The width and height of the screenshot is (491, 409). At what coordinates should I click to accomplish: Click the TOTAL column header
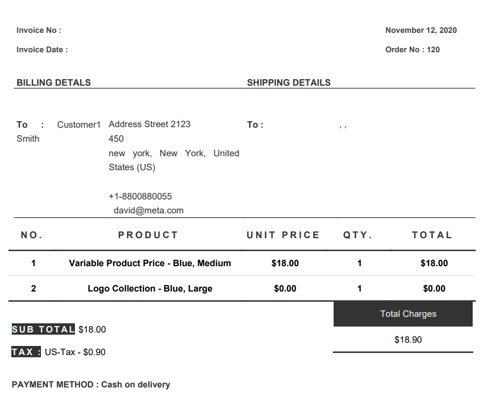pyautogui.click(x=432, y=235)
